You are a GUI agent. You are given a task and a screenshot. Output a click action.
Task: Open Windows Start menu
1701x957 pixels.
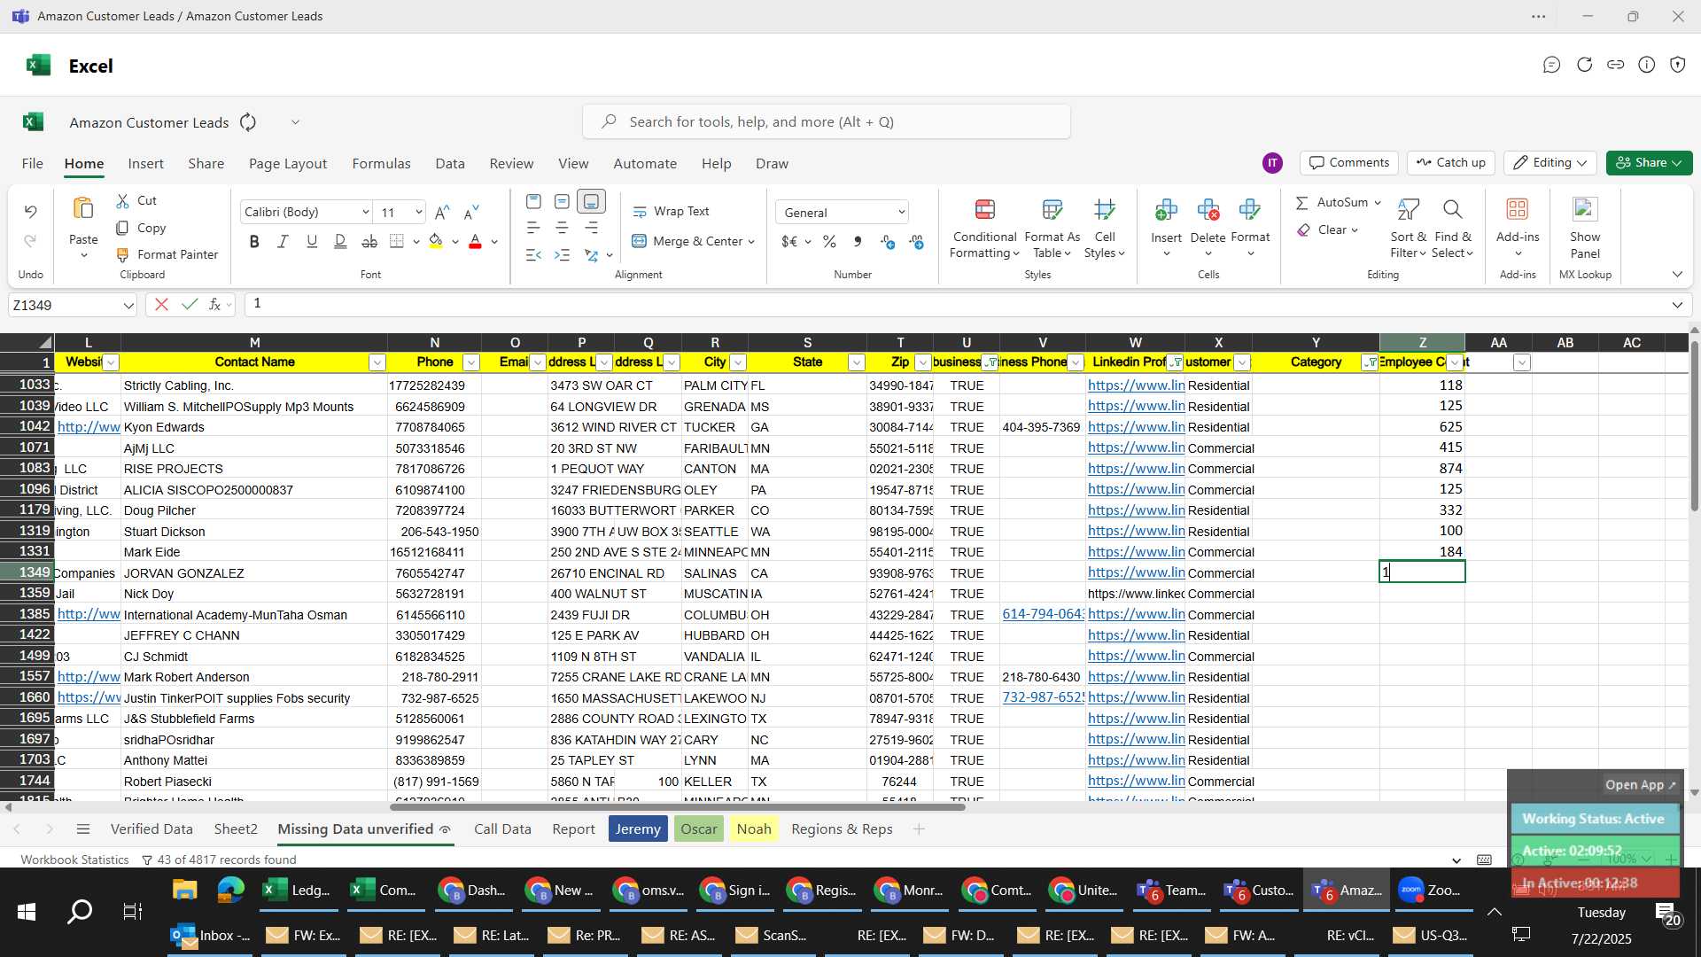(27, 912)
